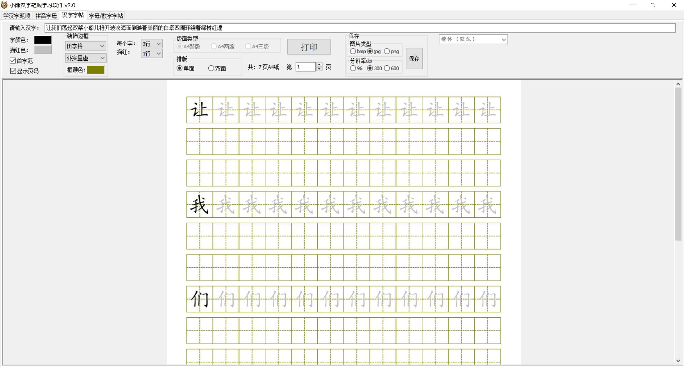This screenshot has width=684, height=367.
Task: Expand the 每个字 3行 dropdown
Action: (152, 44)
